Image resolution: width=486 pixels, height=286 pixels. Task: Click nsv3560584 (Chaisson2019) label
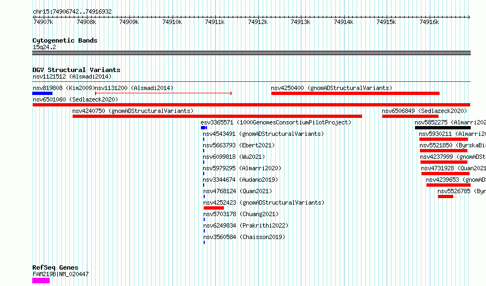pos(244,237)
